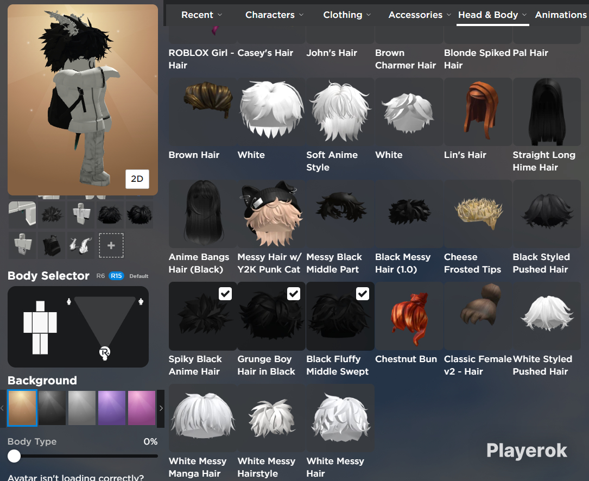Image resolution: width=589 pixels, height=481 pixels.
Task: Choose White Messy Manga Hair
Action: [203, 417]
